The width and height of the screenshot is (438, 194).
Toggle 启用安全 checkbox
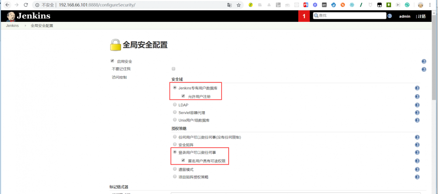point(112,61)
